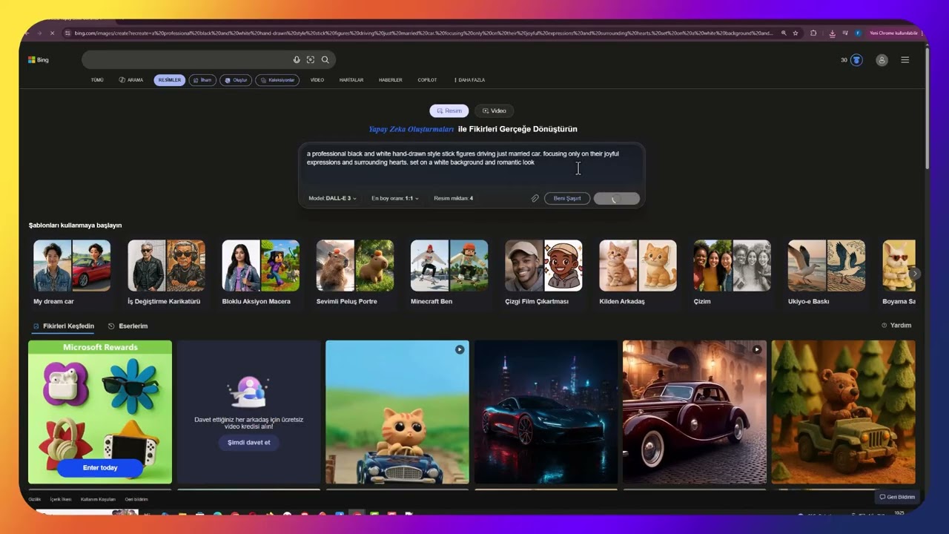Open the Bing logo home link
949x534 pixels.
point(38,60)
